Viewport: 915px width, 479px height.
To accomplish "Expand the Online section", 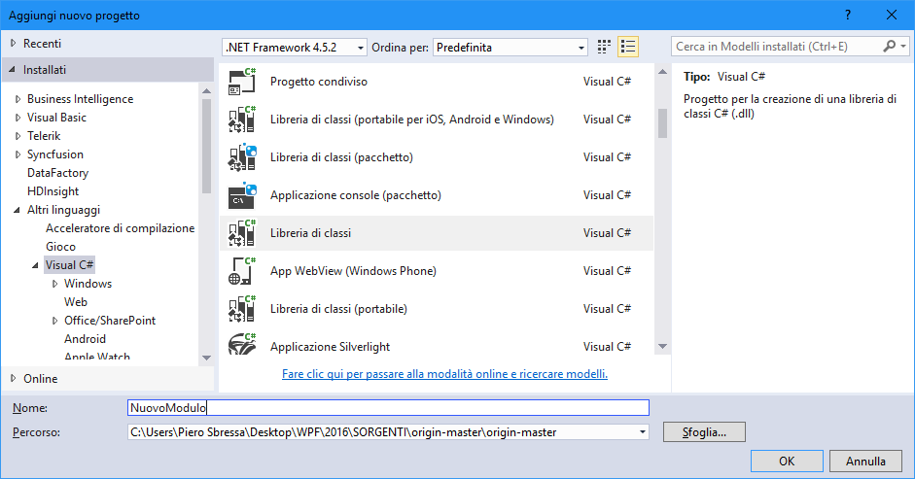I will (14, 378).
